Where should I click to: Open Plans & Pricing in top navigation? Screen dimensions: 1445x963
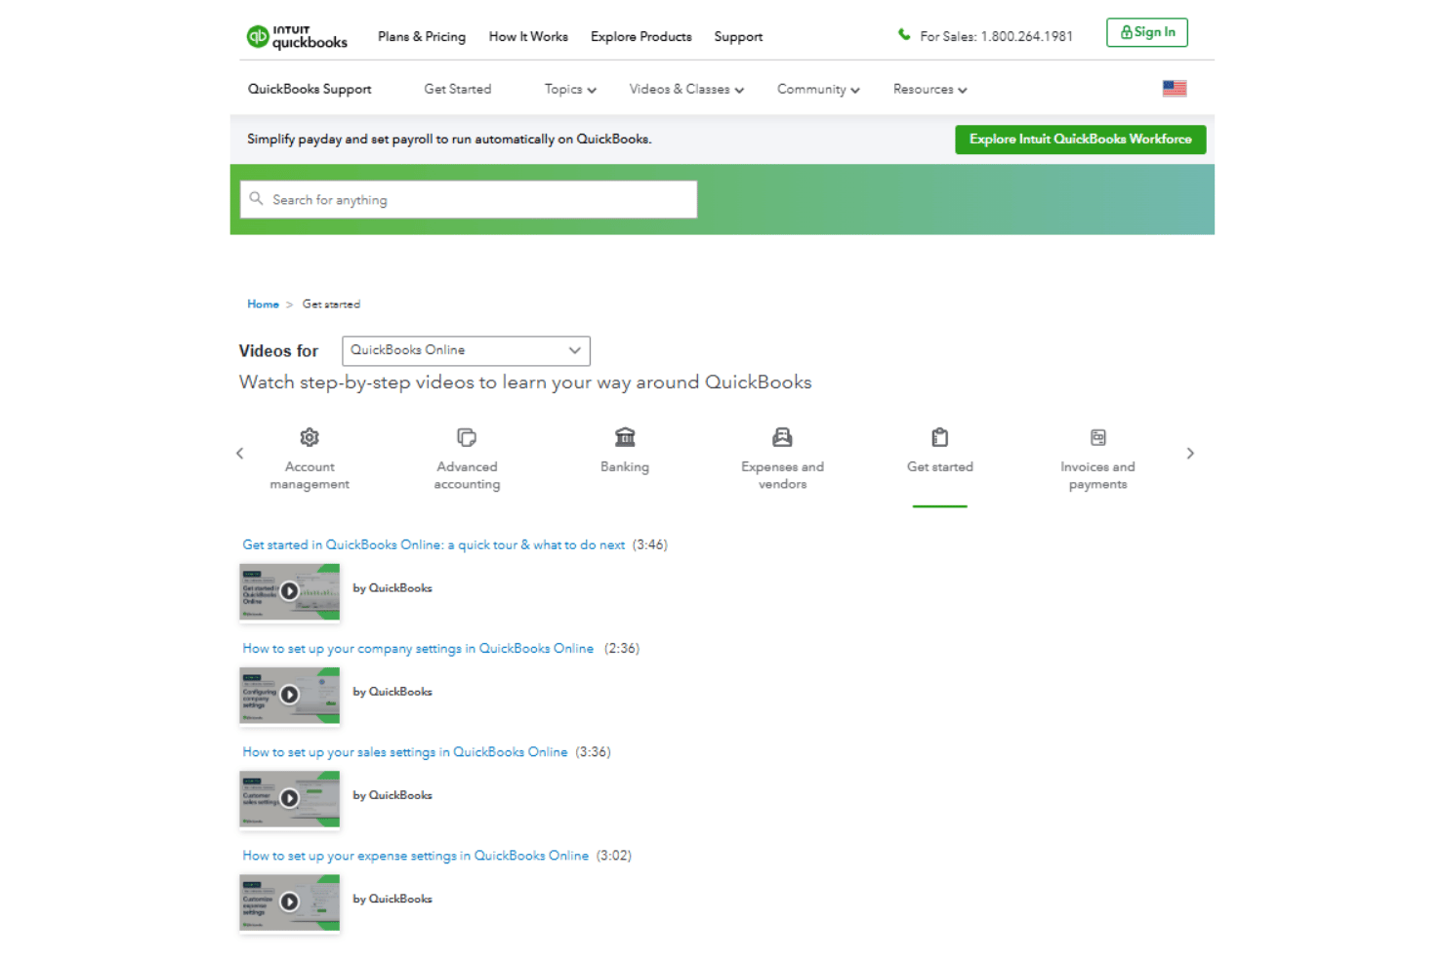pyautogui.click(x=422, y=37)
